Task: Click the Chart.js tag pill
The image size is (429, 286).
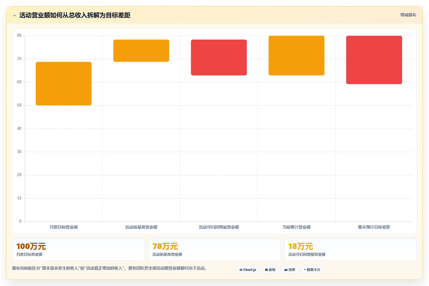Action: point(248,270)
